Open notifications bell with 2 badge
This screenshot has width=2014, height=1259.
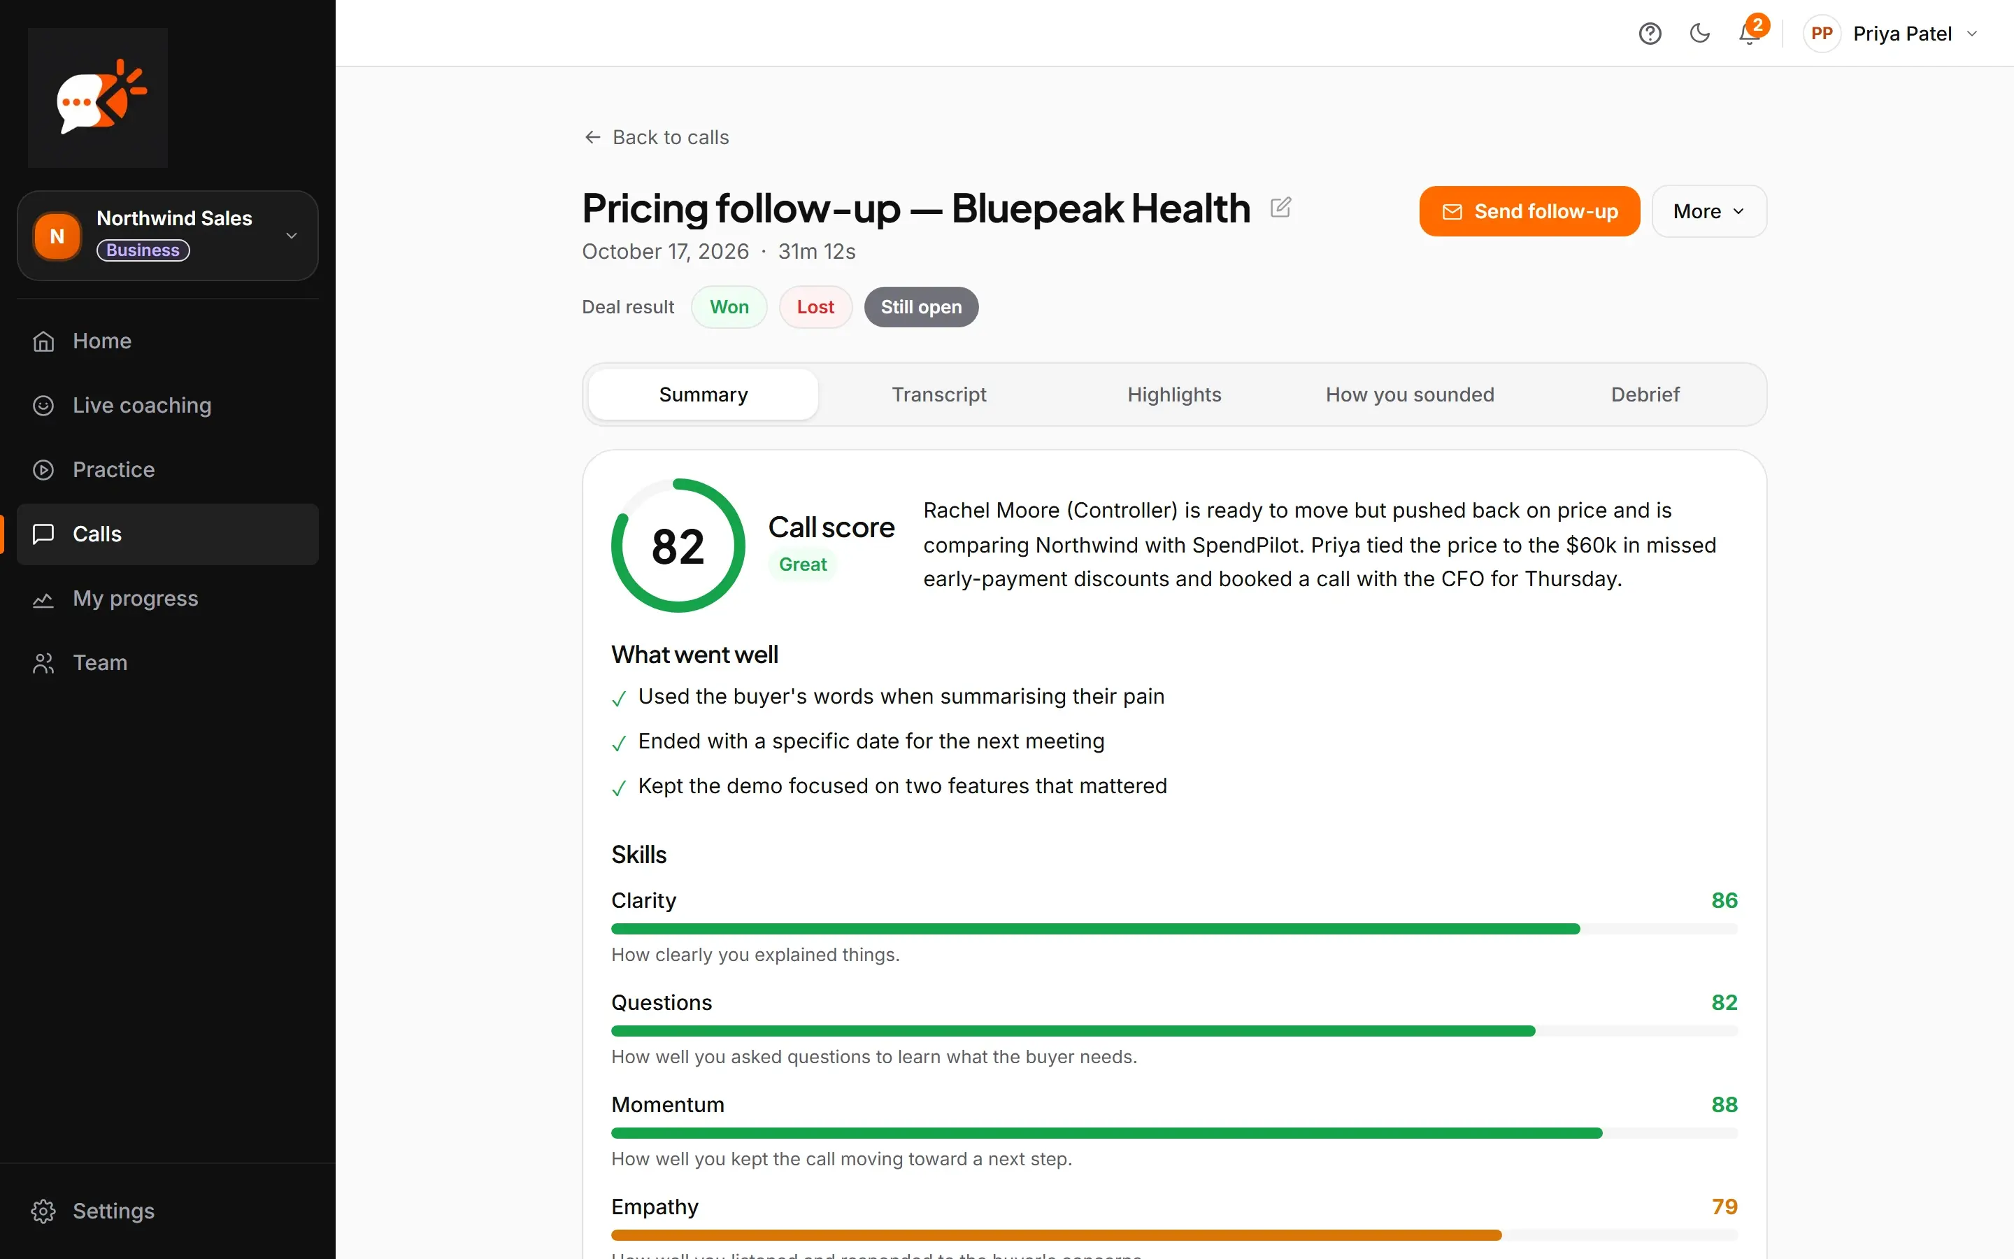click(1750, 34)
